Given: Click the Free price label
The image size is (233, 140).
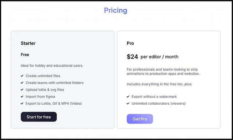Looking at the screenshot, I should click(x=25, y=55).
